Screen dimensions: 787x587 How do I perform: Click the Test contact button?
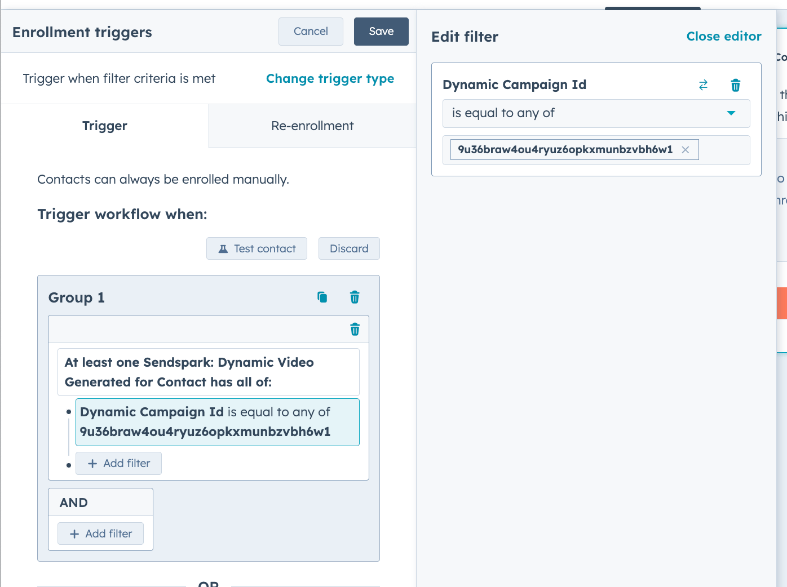pyautogui.click(x=257, y=248)
